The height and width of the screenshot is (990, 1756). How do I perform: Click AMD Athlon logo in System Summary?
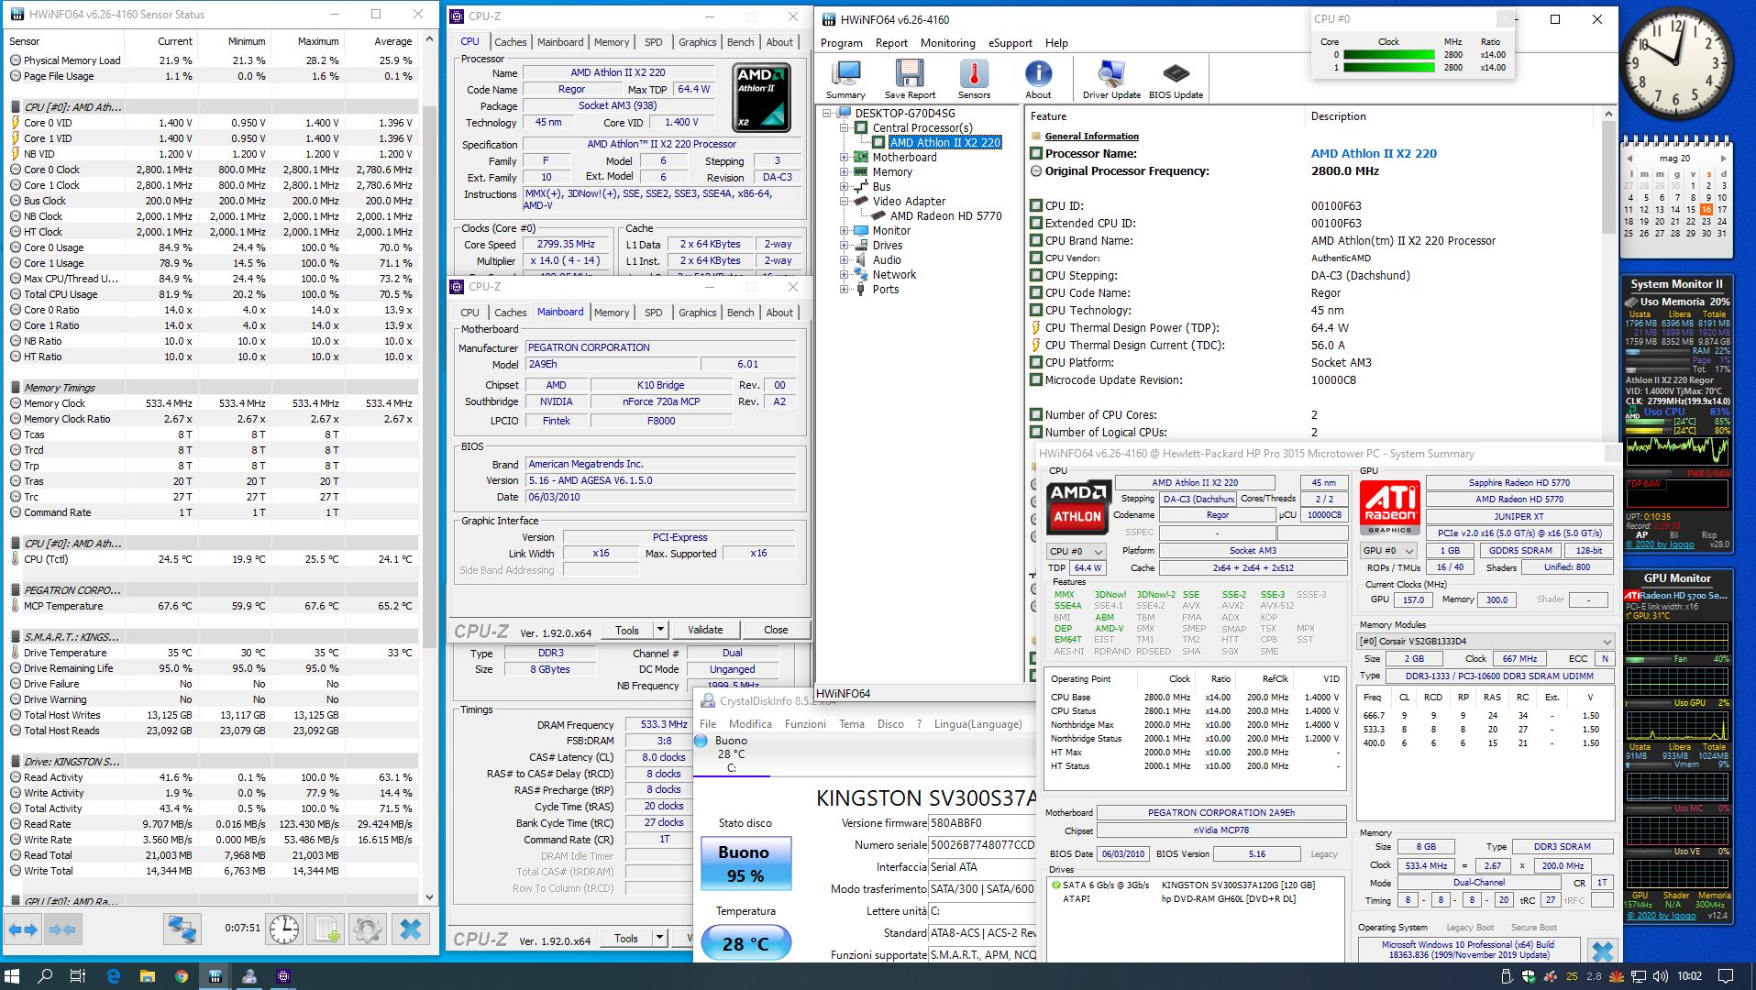pos(1077,507)
